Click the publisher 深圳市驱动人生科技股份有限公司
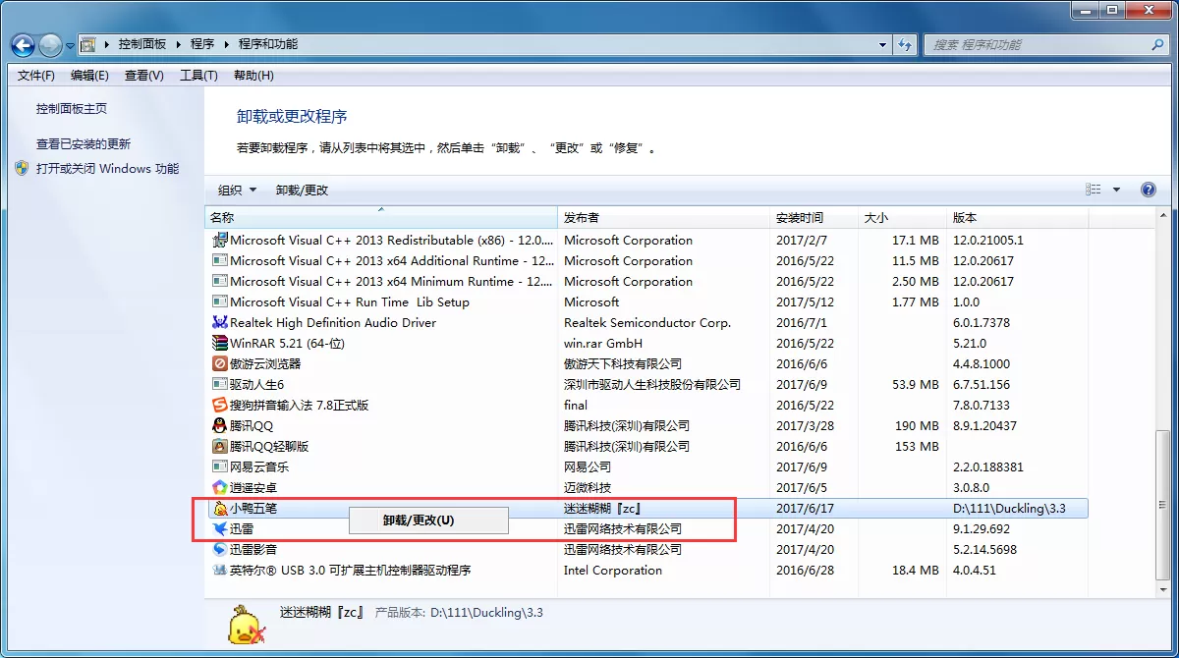 click(652, 385)
